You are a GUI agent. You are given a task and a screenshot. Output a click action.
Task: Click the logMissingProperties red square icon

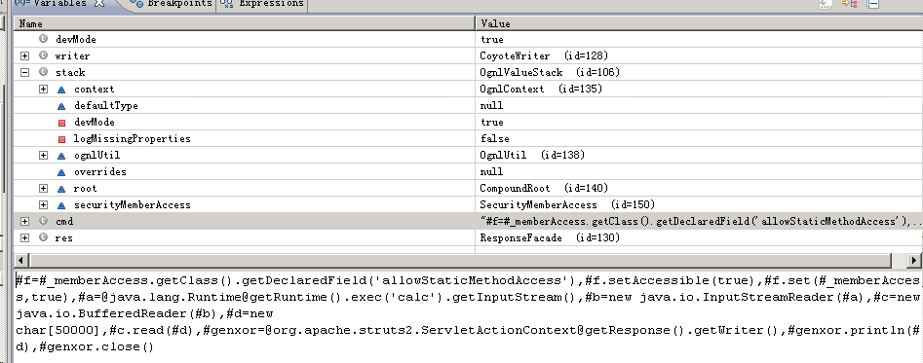pyautogui.click(x=61, y=139)
